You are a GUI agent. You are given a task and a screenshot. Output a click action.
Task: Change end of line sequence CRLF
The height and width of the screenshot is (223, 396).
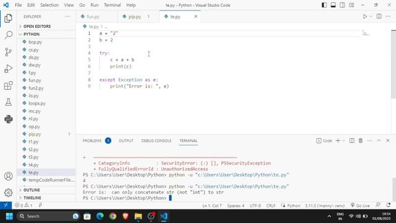click(x=271, y=206)
